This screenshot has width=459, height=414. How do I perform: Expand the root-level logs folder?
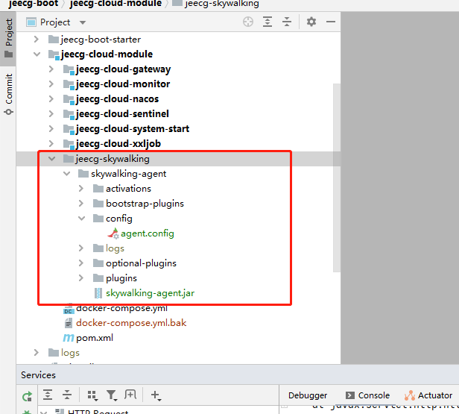click(37, 353)
